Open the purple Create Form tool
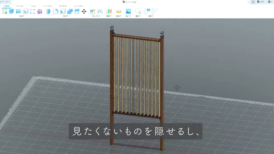274x154 pixels. tap(40, 11)
